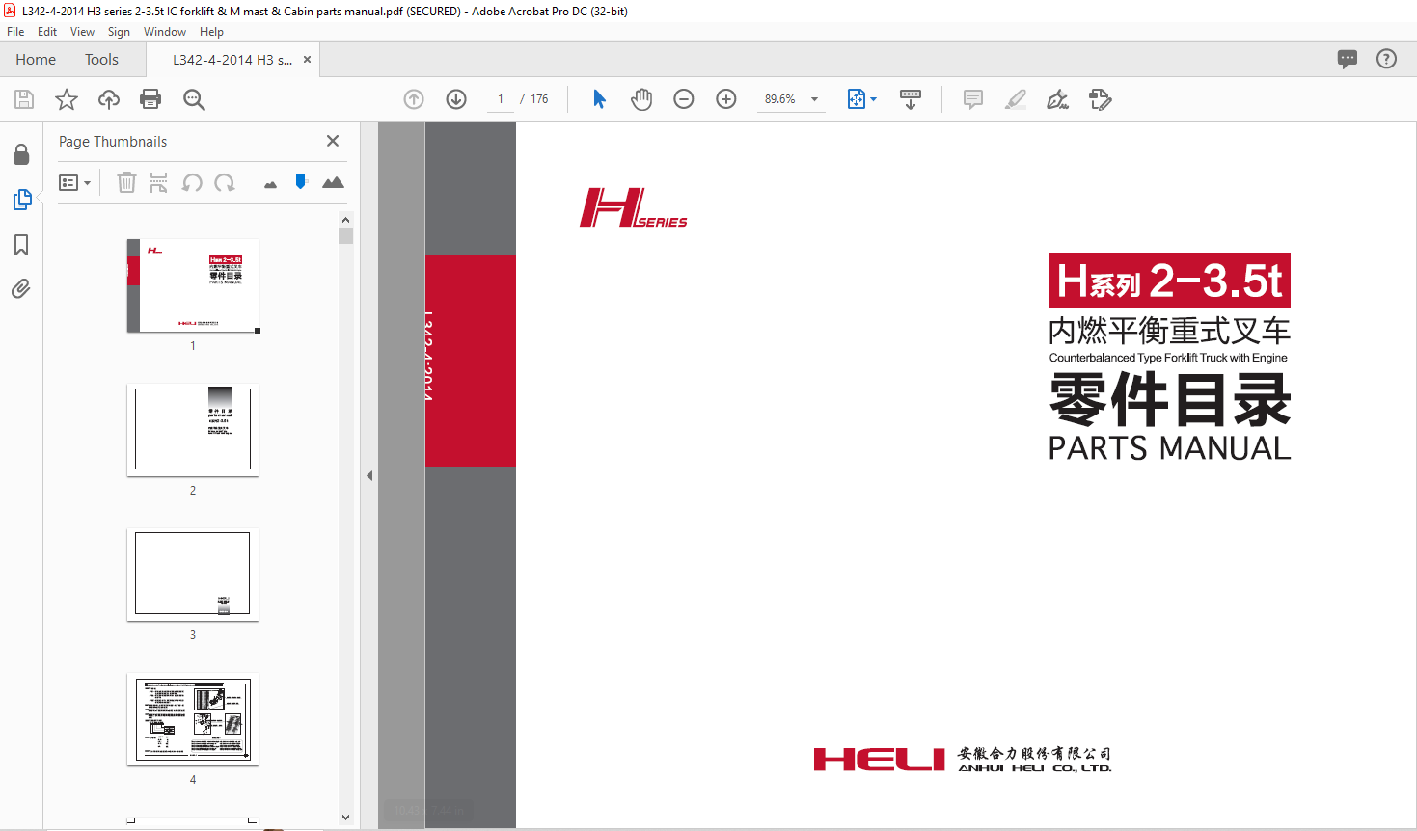Rotate page counterclockwise
1417x831 pixels.
[192, 182]
